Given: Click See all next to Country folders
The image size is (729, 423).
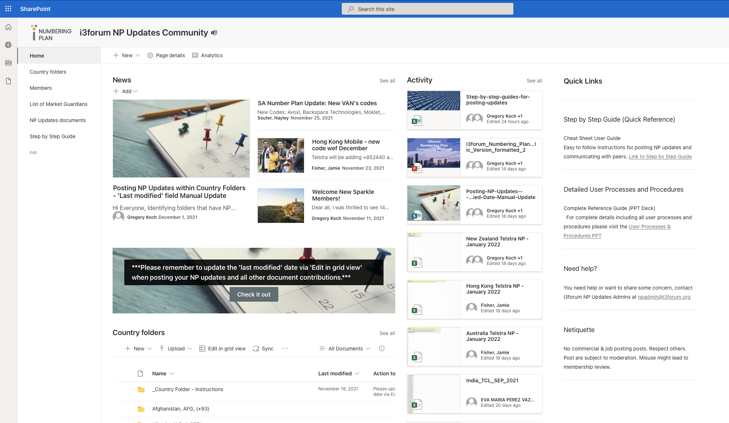Looking at the screenshot, I should pos(387,333).
